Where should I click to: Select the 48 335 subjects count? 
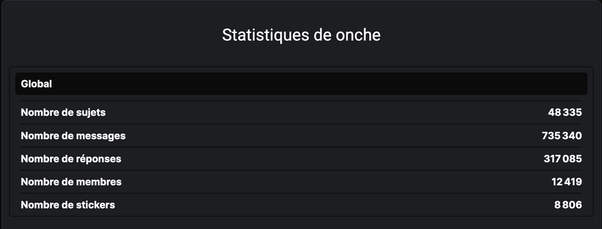tap(565, 112)
